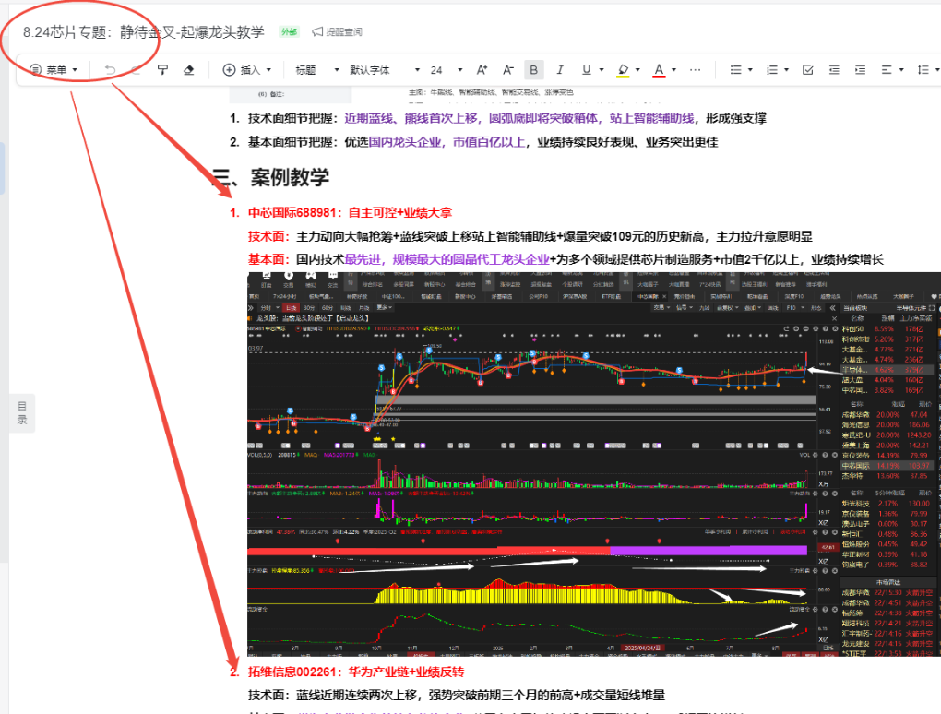Screen dimensions: 941x714
Task: Expand the line spacing options arrow
Action: tap(937, 70)
